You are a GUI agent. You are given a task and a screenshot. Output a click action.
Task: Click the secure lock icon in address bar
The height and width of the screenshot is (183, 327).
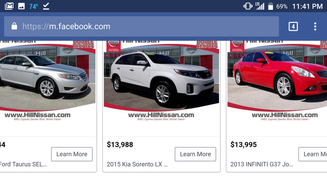[x=14, y=26]
